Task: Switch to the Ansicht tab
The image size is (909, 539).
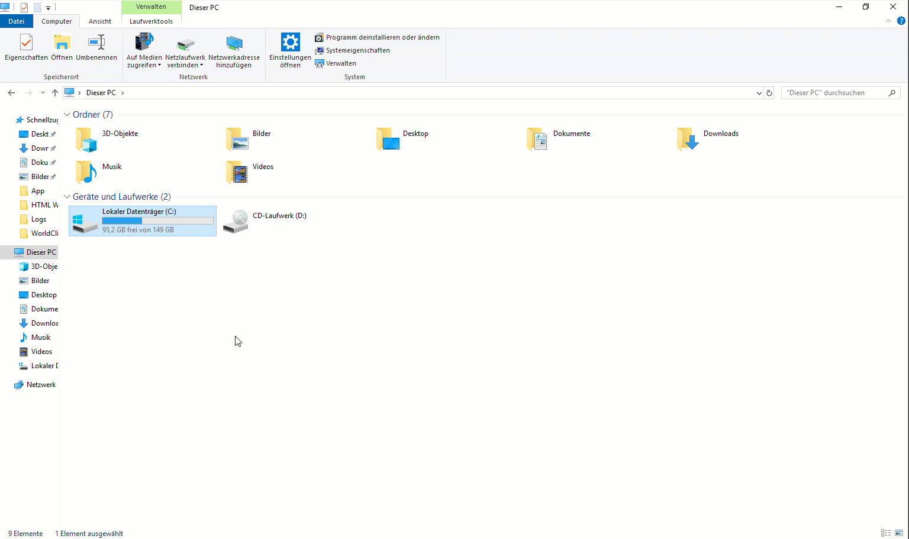Action: [100, 21]
